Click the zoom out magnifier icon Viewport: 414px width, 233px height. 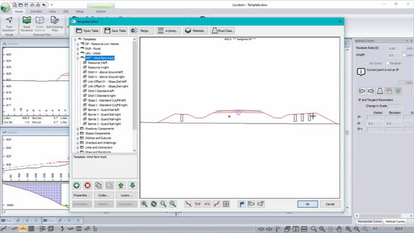click(163, 204)
